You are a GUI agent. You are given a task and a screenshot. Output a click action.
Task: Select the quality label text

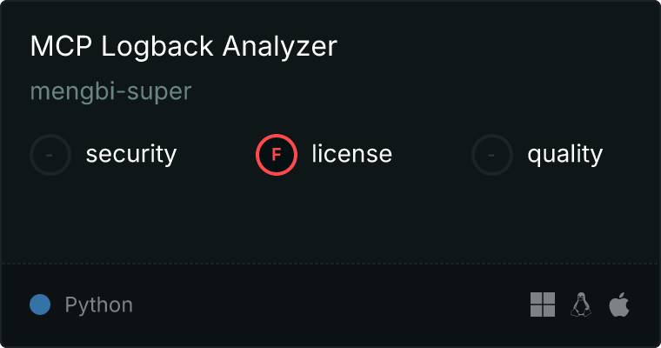pos(565,154)
